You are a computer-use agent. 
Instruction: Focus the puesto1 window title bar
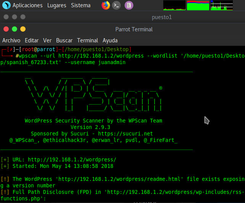coord(162,17)
